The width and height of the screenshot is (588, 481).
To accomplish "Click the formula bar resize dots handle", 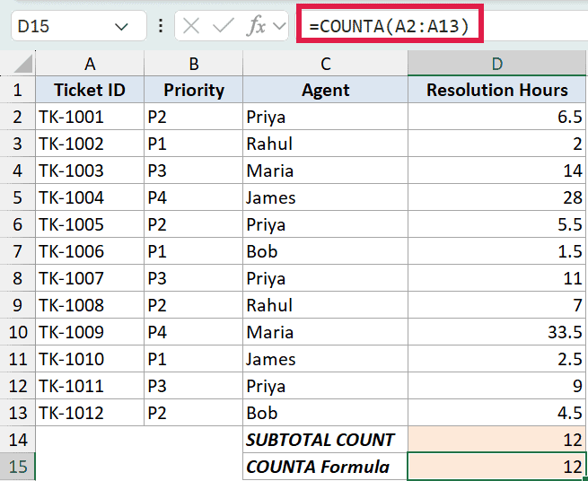I will tap(161, 26).
